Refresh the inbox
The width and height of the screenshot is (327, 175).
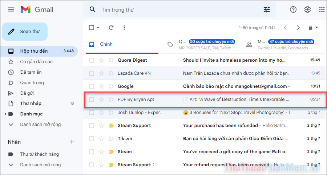coord(112,28)
